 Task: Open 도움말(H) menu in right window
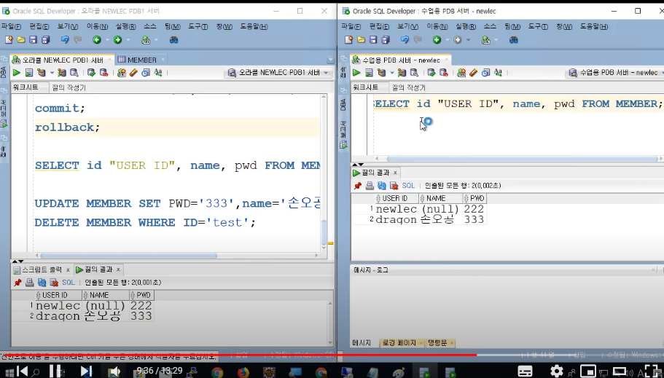pyautogui.click(x=594, y=27)
